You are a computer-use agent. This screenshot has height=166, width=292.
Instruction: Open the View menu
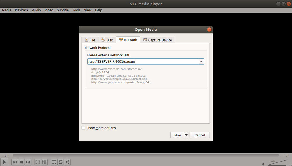click(87, 10)
